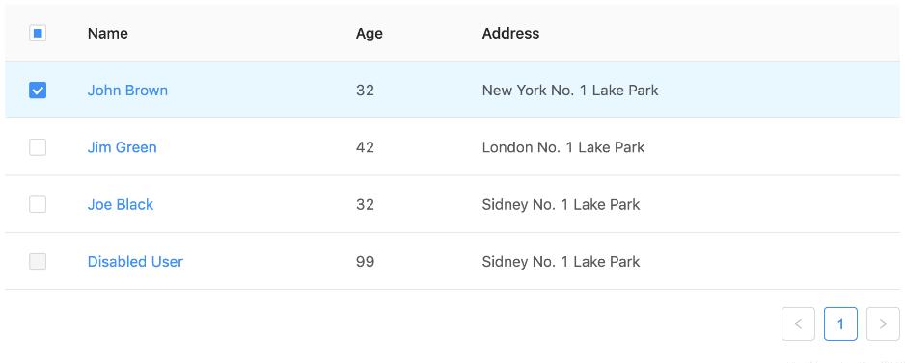Select page 1 in pagination
The height and width of the screenshot is (363, 905).
pyautogui.click(x=840, y=324)
